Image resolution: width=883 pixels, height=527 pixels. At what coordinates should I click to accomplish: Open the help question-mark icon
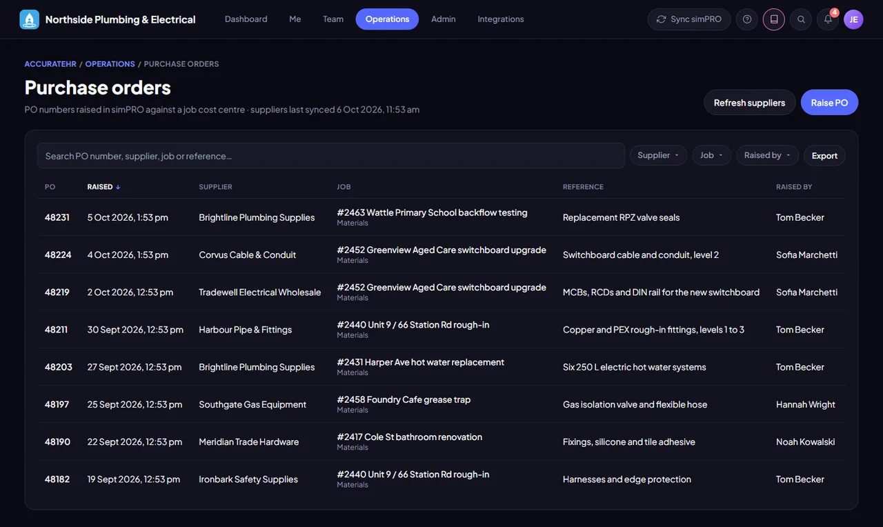pyautogui.click(x=746, y=19)
